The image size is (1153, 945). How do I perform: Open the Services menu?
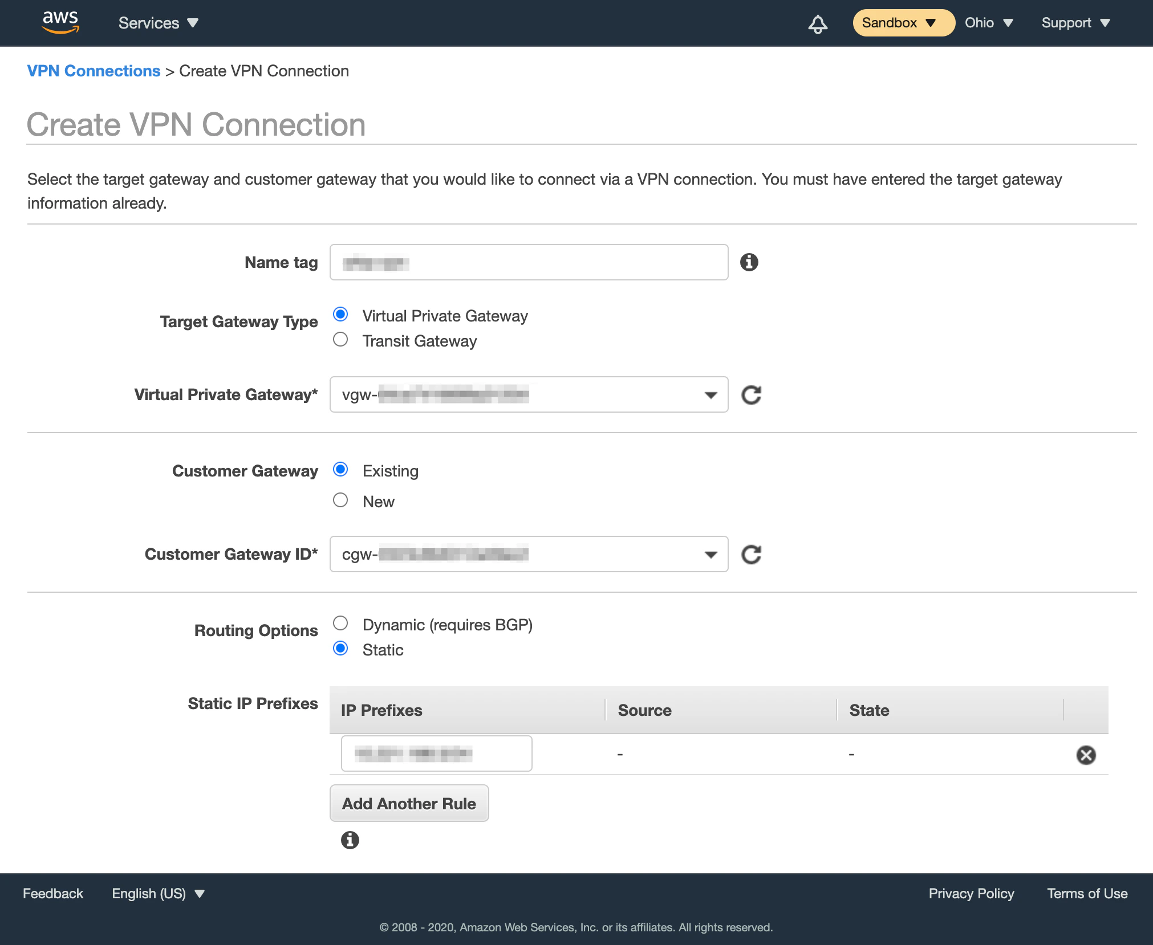157,23
